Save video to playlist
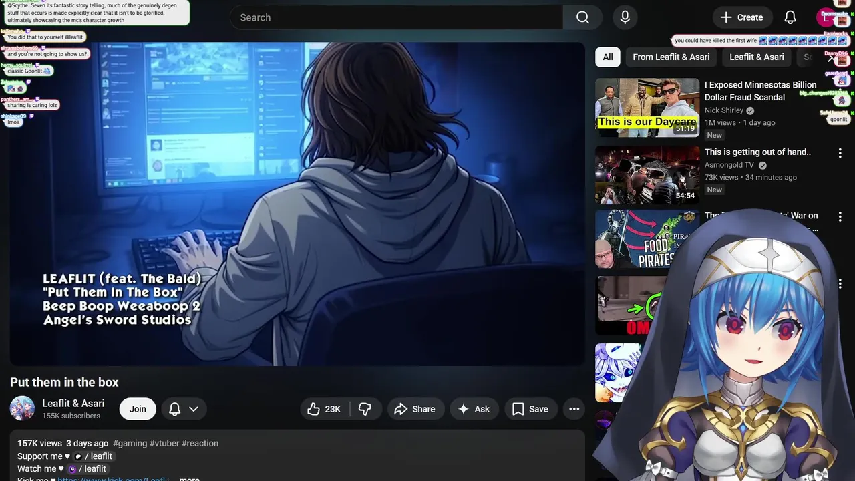 530,409
